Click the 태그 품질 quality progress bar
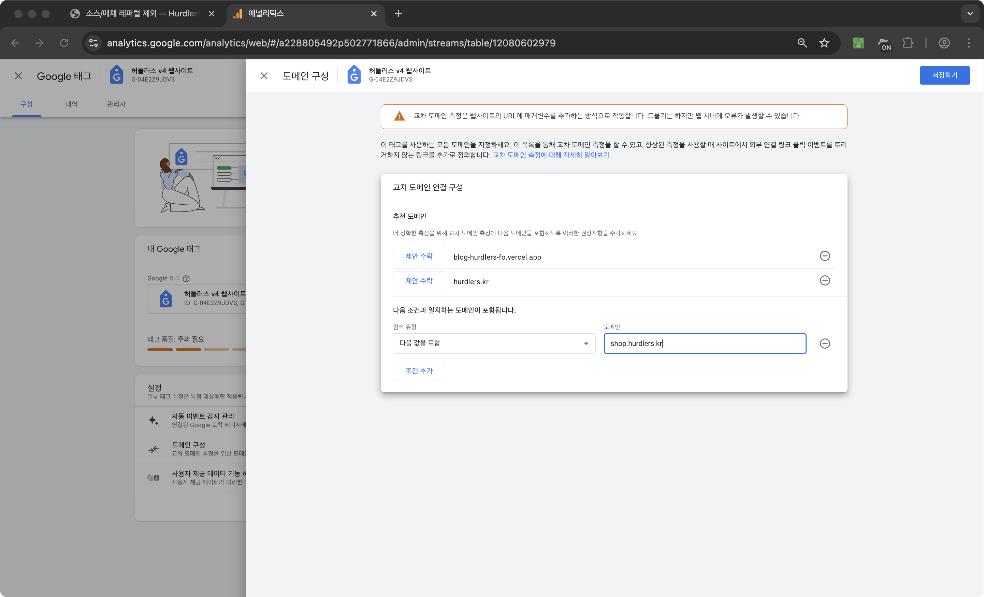Image resolution: width=984 pixels, height=597 pixels. point(197,350)
